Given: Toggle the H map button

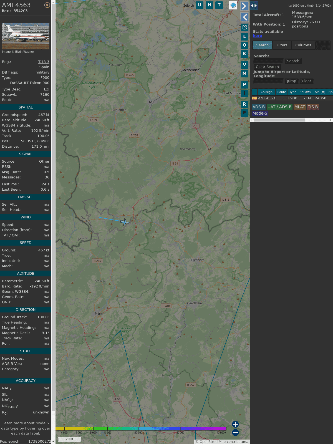Looking at the screenshot, I should coord(209,5).
